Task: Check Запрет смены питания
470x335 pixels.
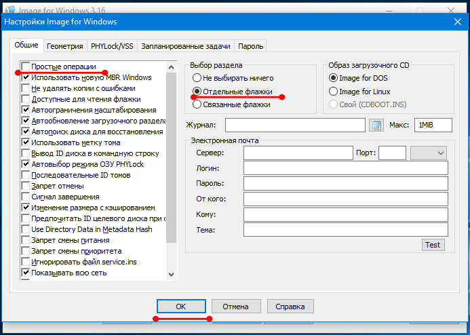Action: pos(26,240)
